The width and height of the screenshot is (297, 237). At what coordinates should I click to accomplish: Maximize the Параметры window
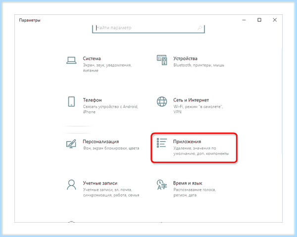coord(259,20)
